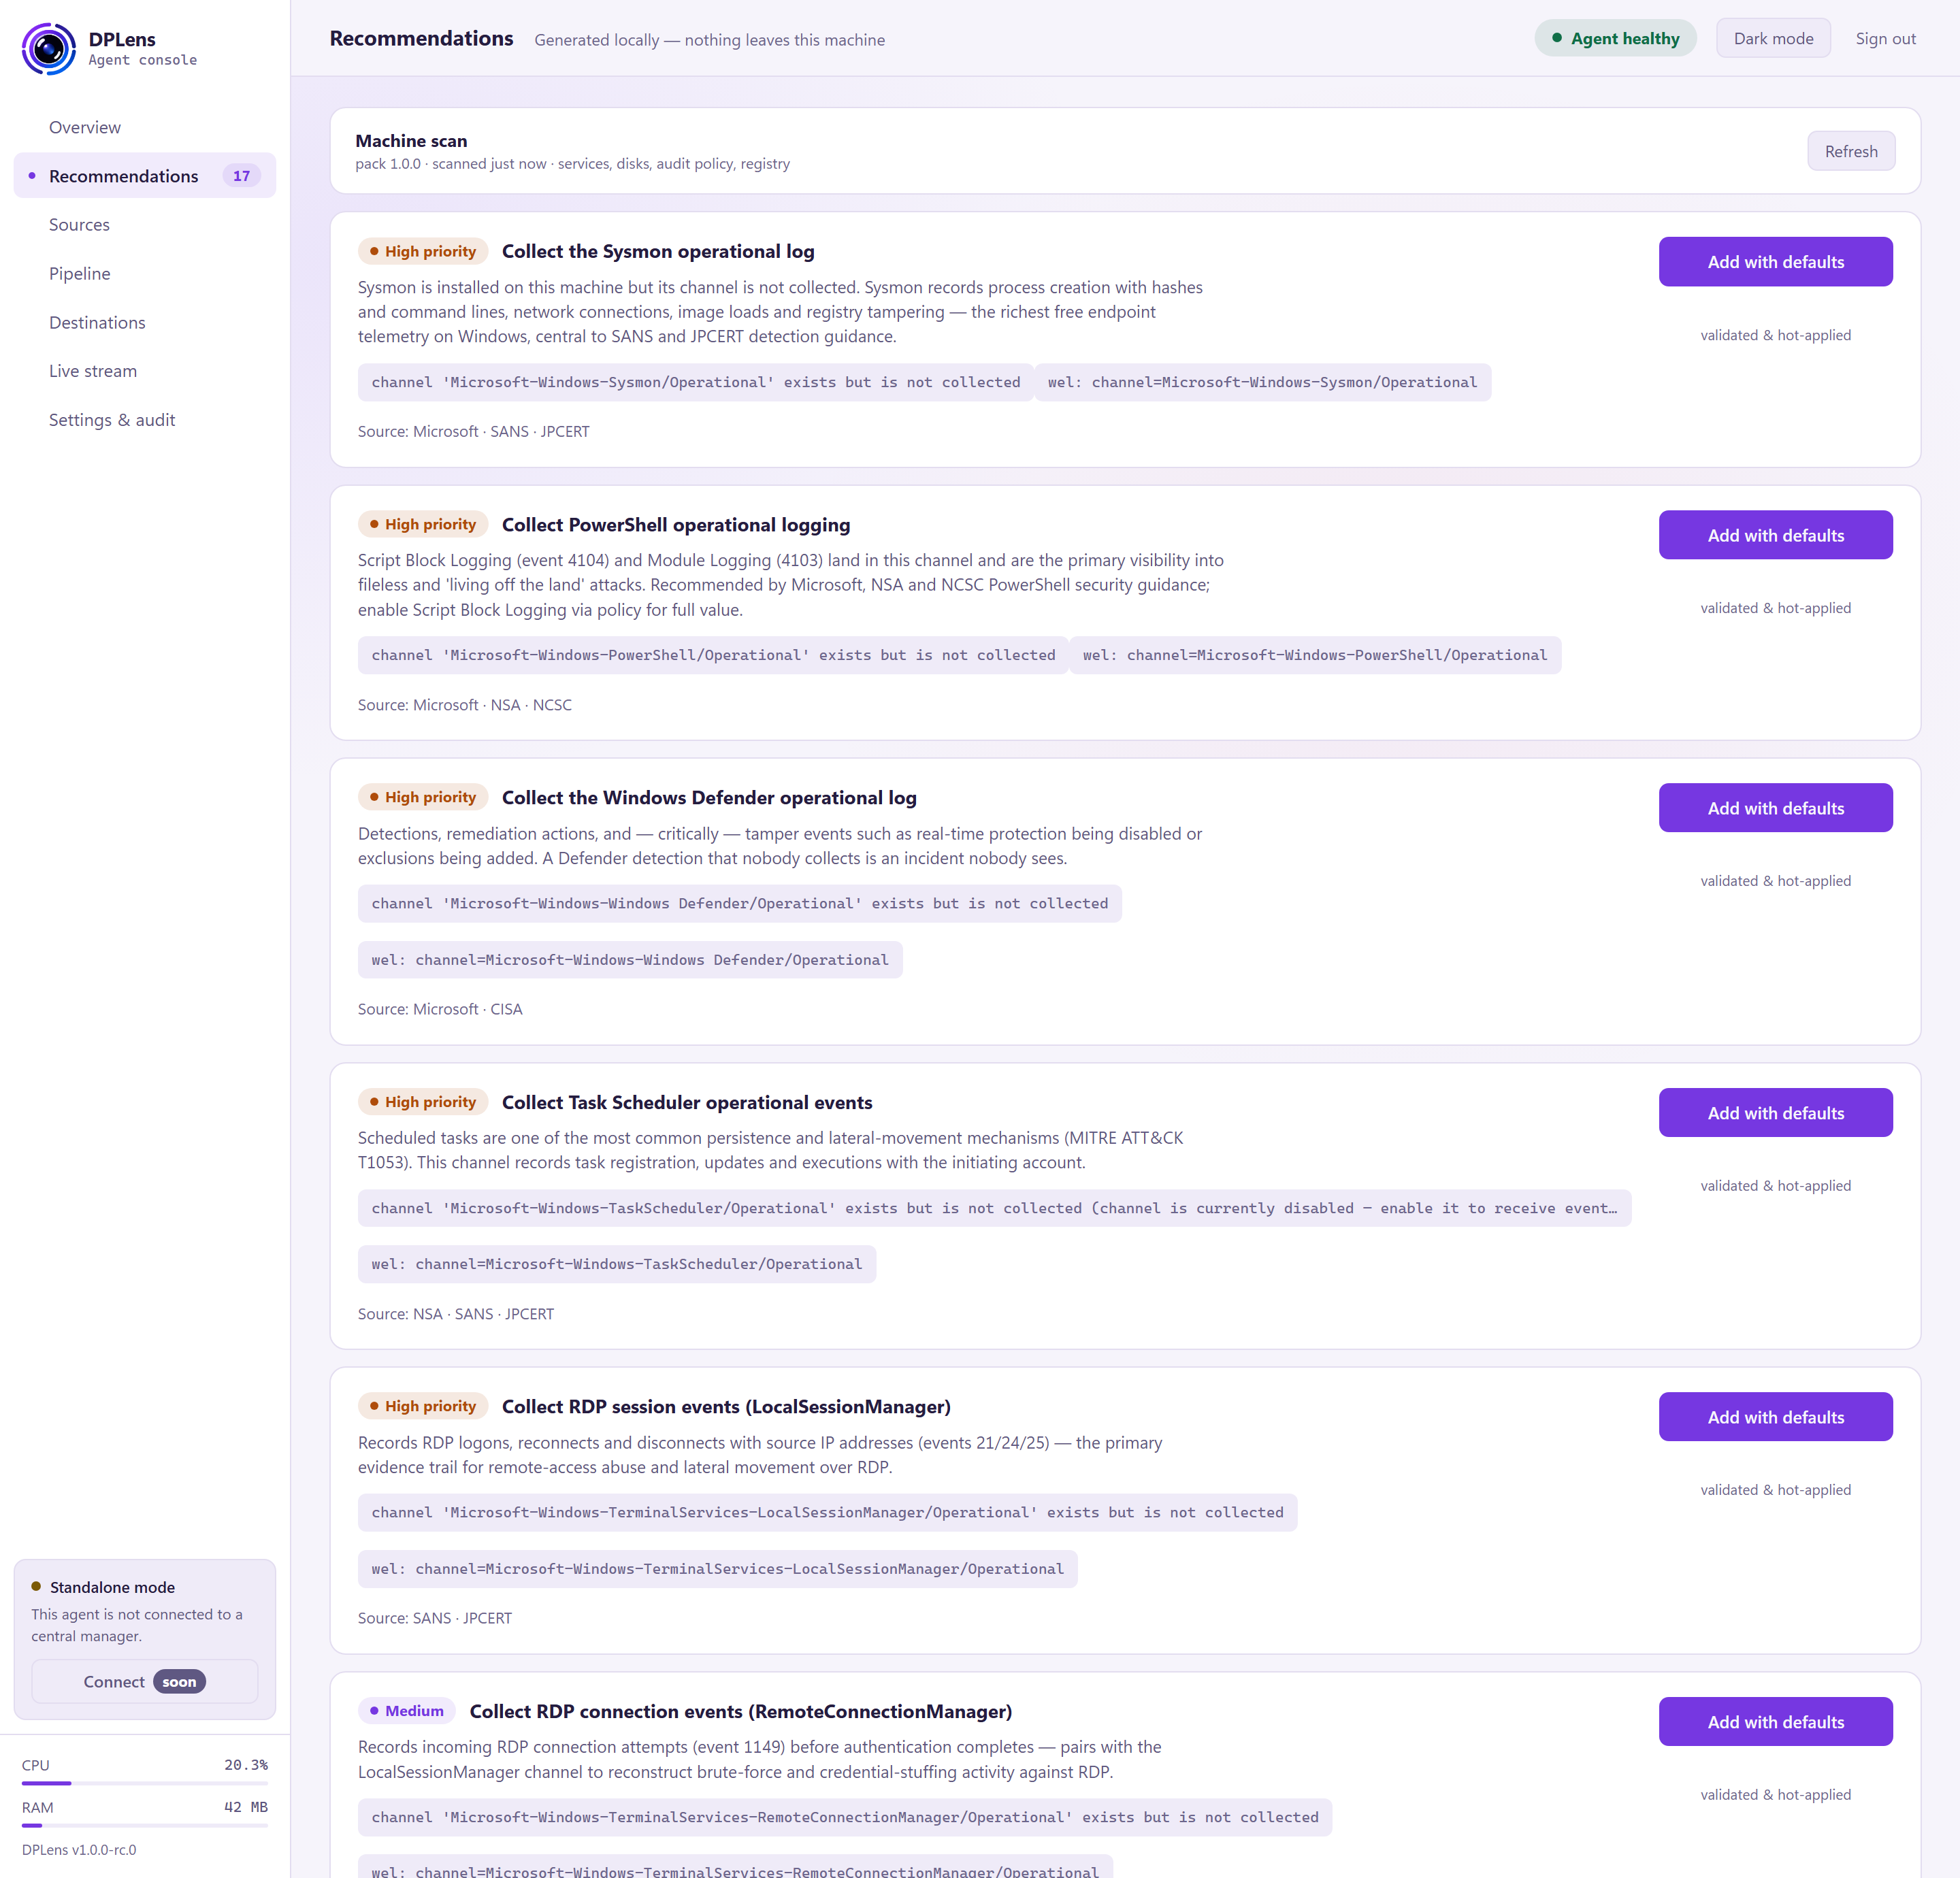Sign out of the console
This screenshot has width=1960, height=1878.
(x=1885, y=38)
